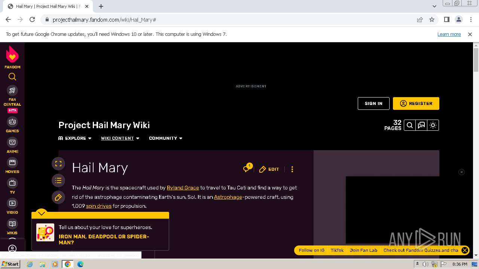The image size is (479, 269).
Task: Open Wikis book icon in sidebar
Action: pos(12,224)
